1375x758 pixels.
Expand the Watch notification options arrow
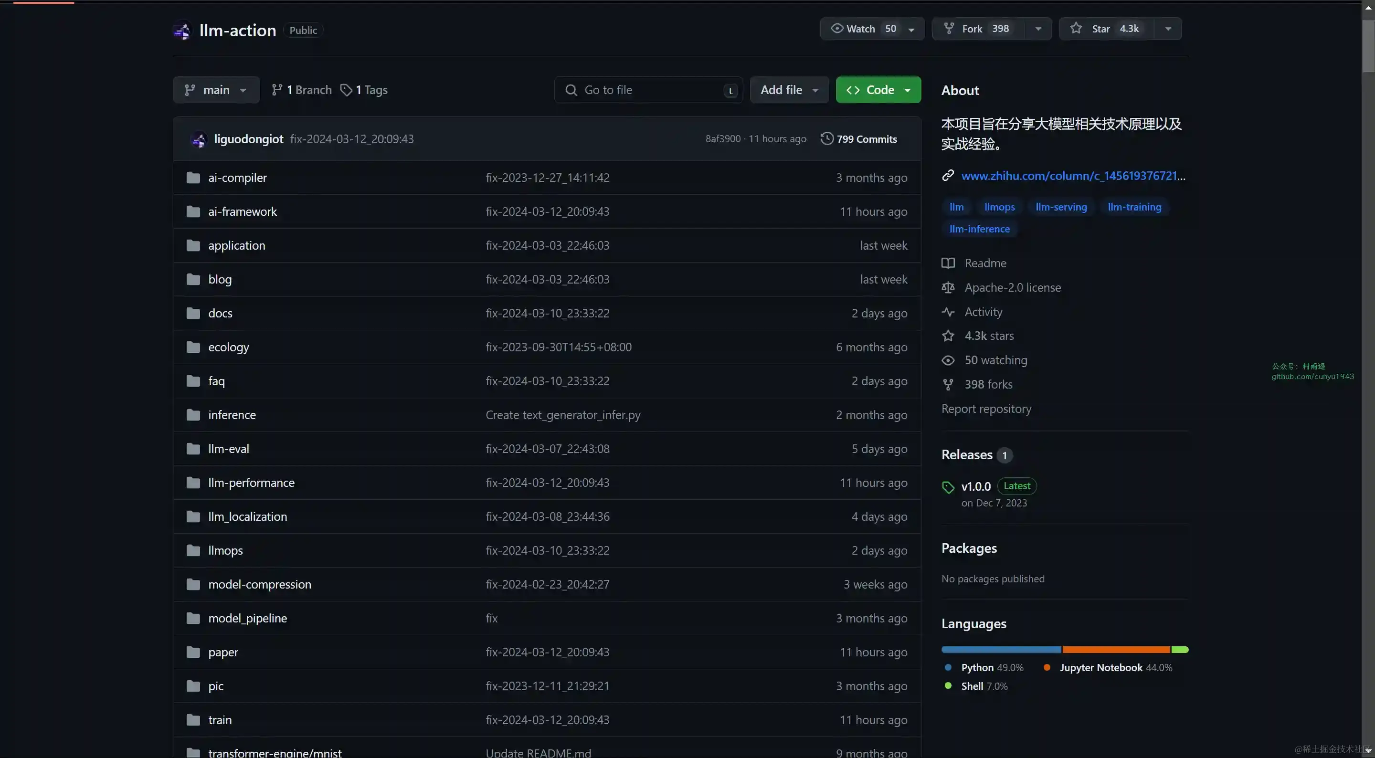[x=912, y=30]
